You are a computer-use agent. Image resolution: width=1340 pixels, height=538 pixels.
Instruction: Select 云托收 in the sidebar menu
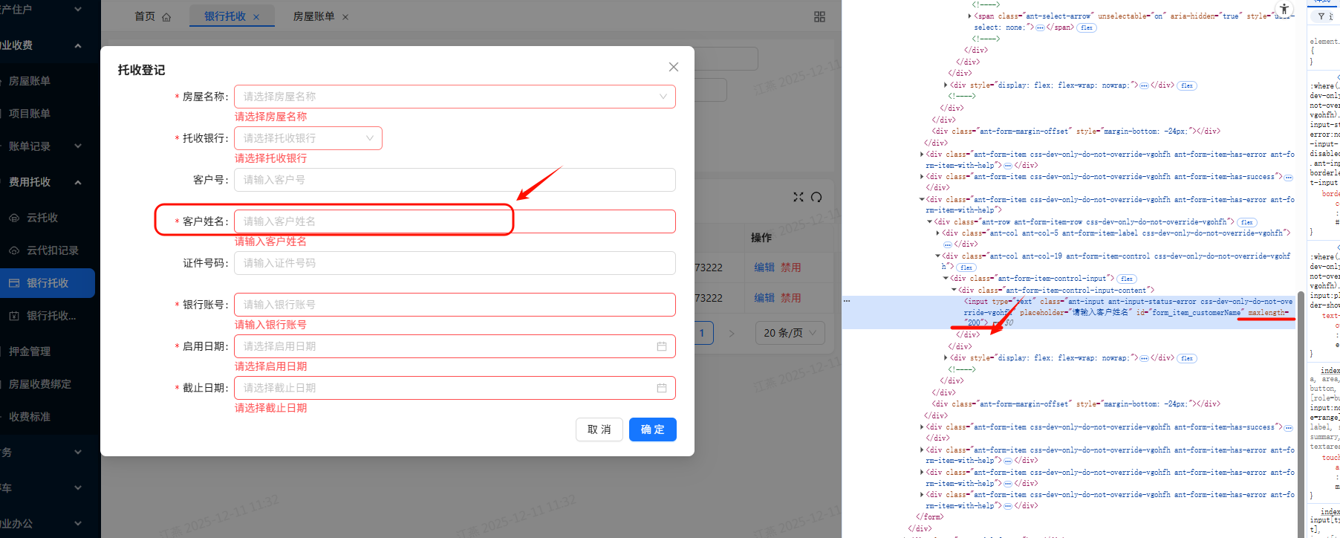[42, 218]
